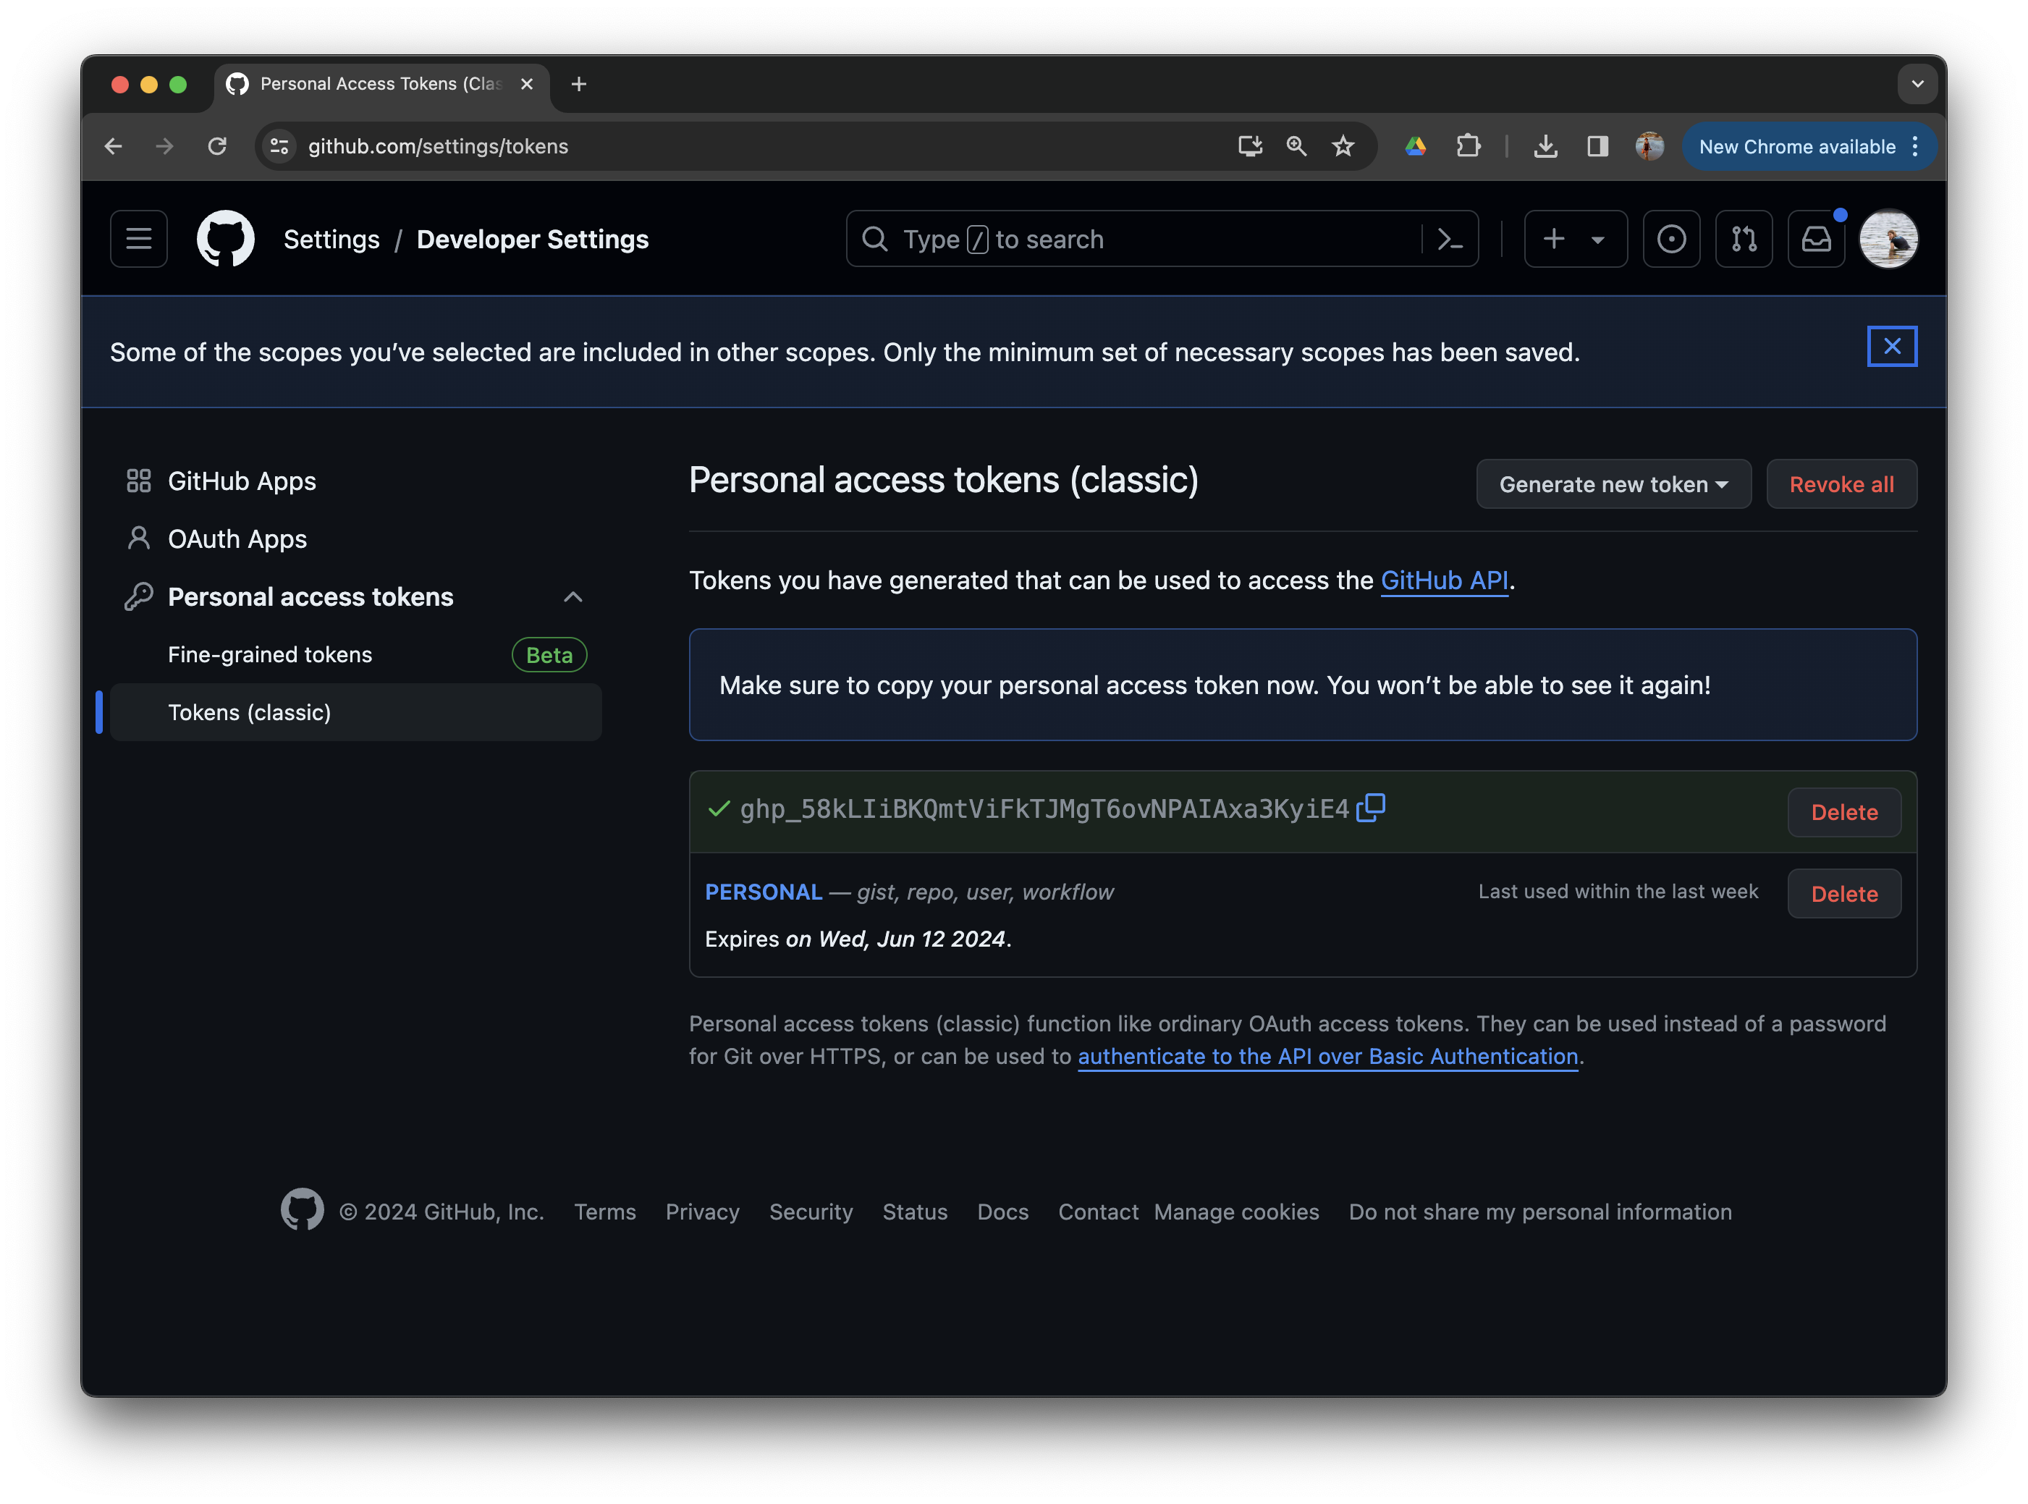Open the Issues icon in header

(1671, 240)
